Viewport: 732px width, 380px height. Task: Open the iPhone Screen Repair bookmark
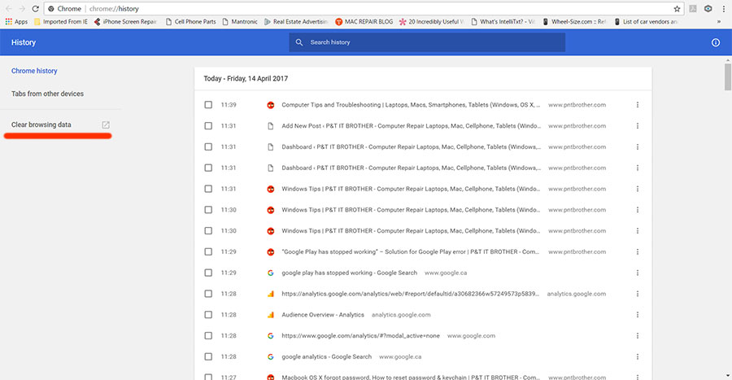pyautogui.click(x=125, y=21)
